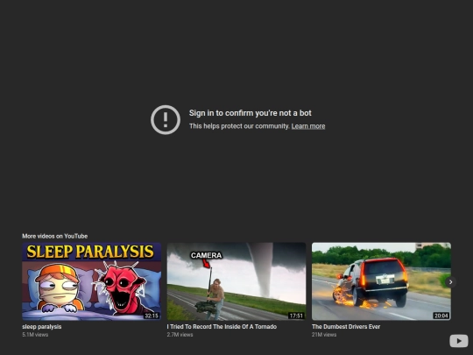
Task: Click 'More videos on YouTube' heading
Action: pos(55,236)
